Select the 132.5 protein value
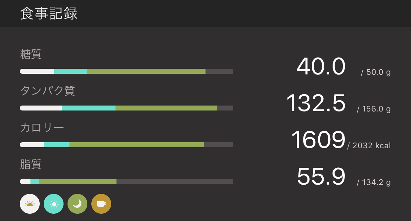This screenshot has width=411, height=221. 316,103
